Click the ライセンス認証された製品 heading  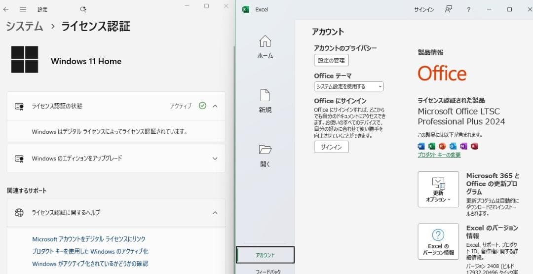(x=451, y=101)
